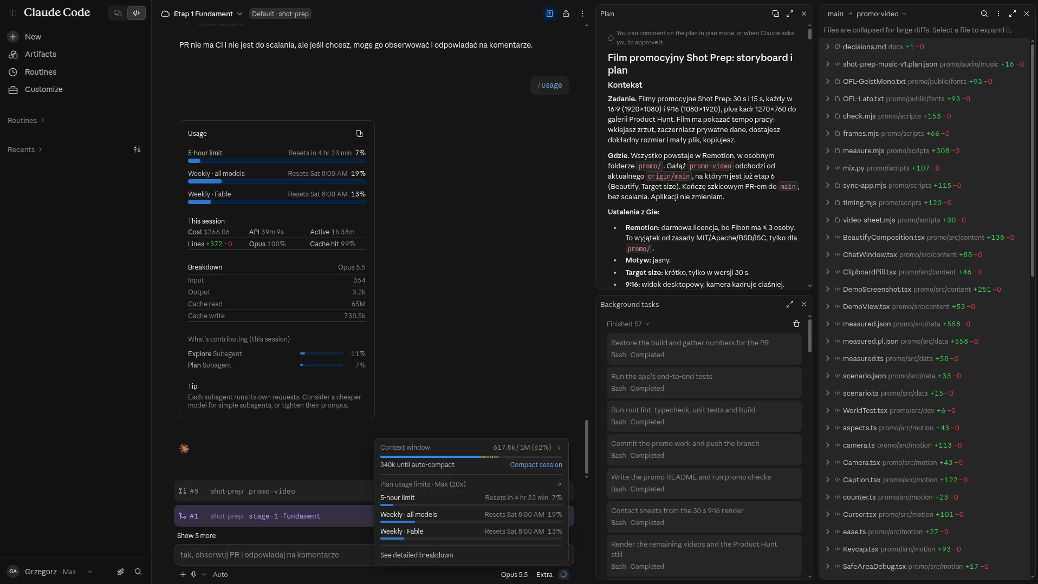Open the diff panel's three-dot menu

click(x=998, y=14)
